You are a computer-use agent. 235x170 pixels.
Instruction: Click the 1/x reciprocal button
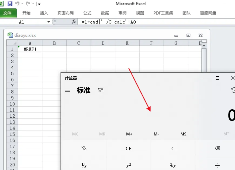point(84,165)
